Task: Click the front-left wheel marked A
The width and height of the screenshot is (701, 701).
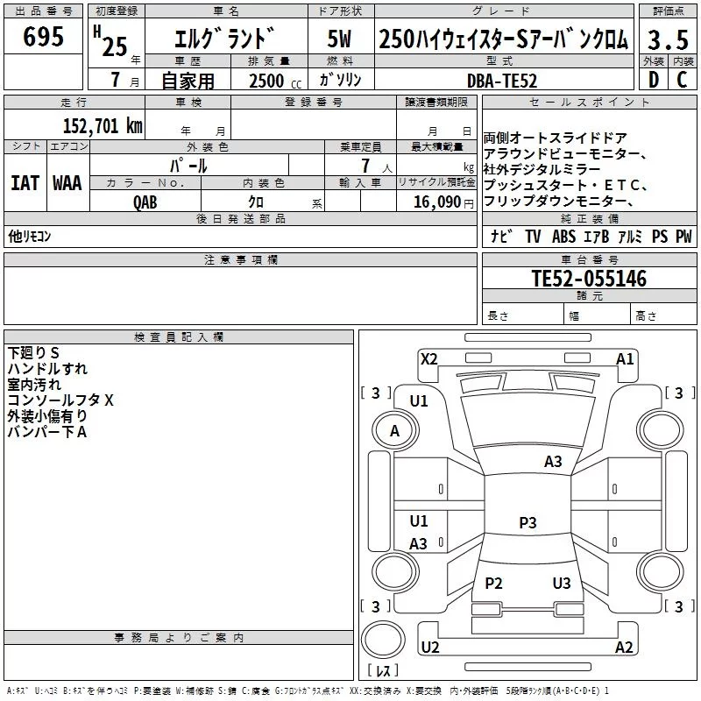Action: click(x=395, y=430)
